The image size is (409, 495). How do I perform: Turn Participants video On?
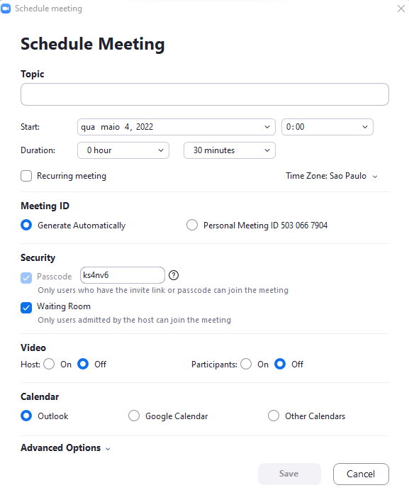(x=246, y=364)
